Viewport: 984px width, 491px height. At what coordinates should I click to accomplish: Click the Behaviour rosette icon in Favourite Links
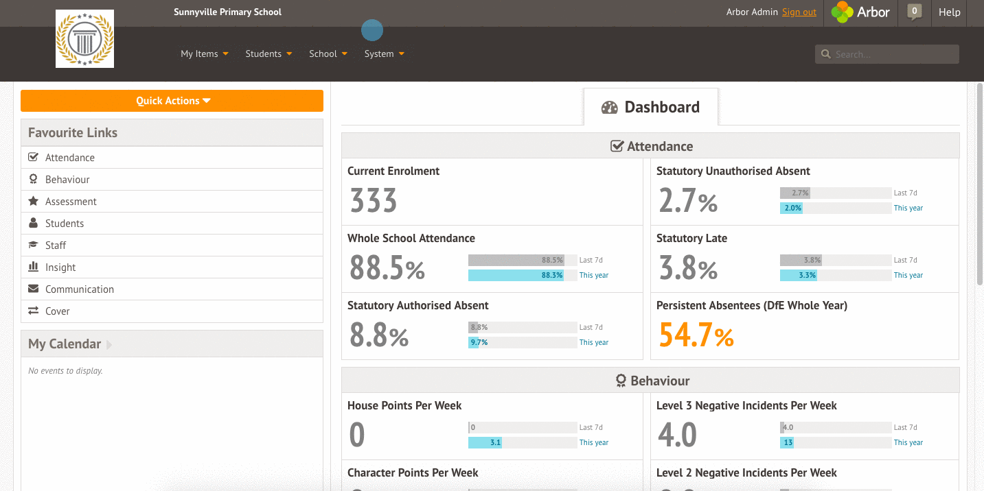pyautogui.click(x=33, y=179)
